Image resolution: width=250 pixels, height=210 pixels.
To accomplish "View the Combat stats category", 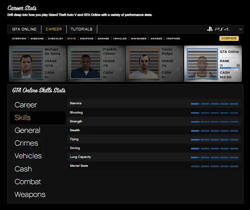I will [x=28, y=182].
